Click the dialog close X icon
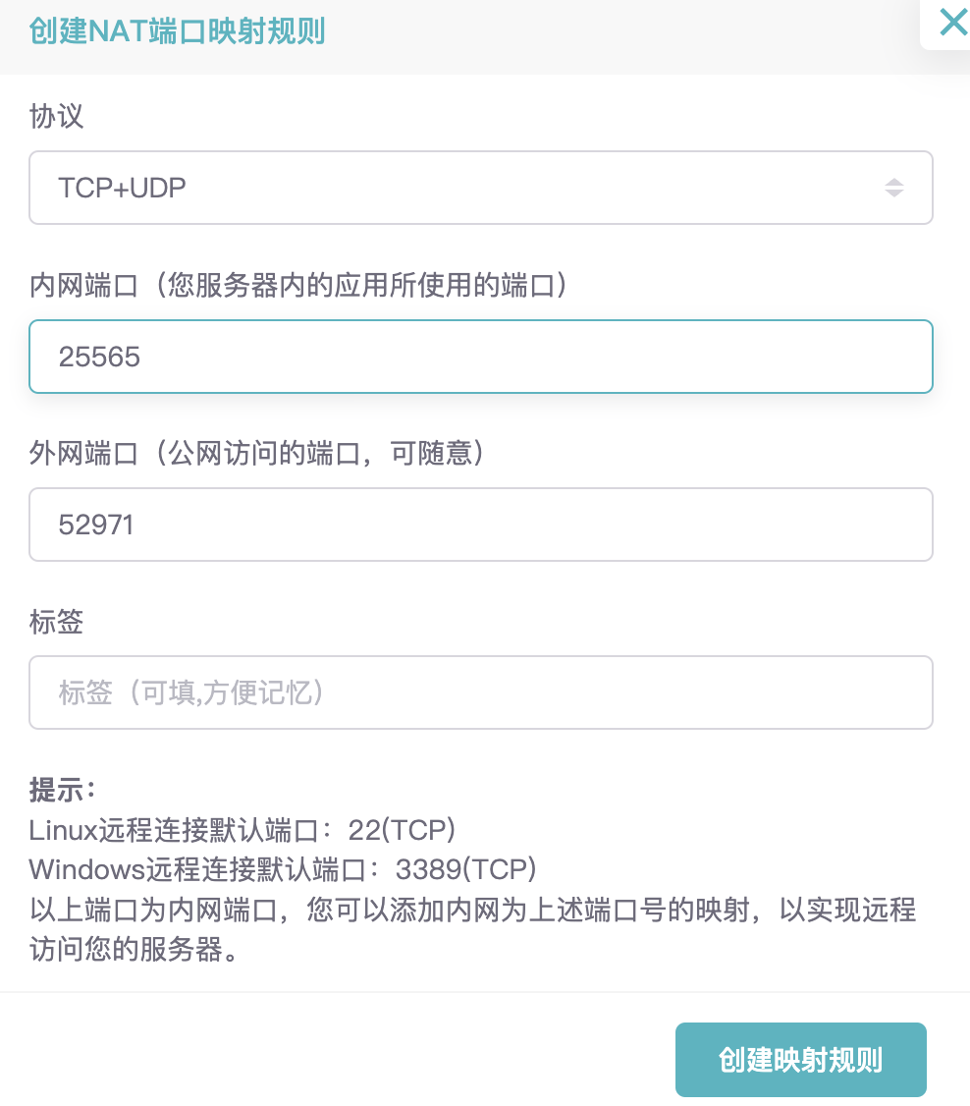Image resolution: width=970 pixels, height=1106 pixels. pyautogui.click(x=951, y=23)
